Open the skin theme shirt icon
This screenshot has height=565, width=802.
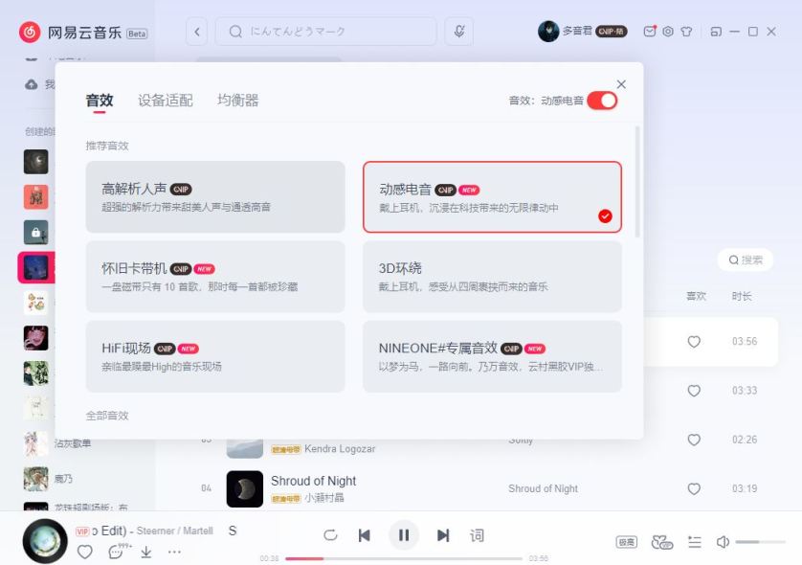(686, 32)
